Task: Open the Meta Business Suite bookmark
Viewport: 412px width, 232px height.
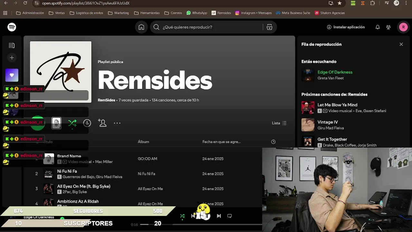Action: (x=293, y=13)
